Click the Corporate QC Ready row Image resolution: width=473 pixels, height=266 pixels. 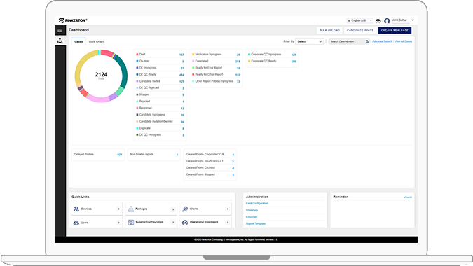click(272, 61)
